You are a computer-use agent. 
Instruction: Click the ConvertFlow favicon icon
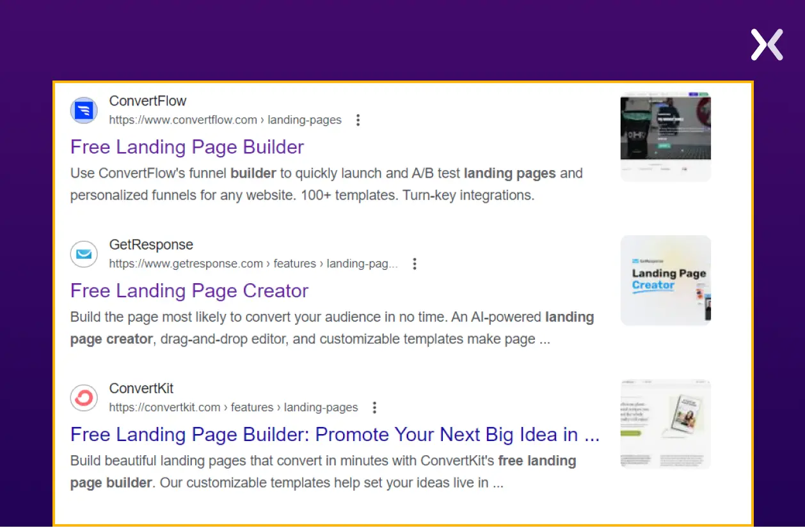click(x=84, y=111)
